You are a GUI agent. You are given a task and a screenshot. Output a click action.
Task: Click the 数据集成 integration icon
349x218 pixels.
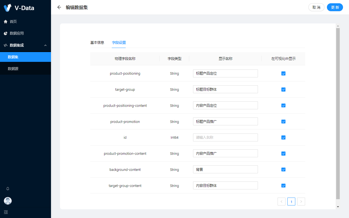click(5, 45)
